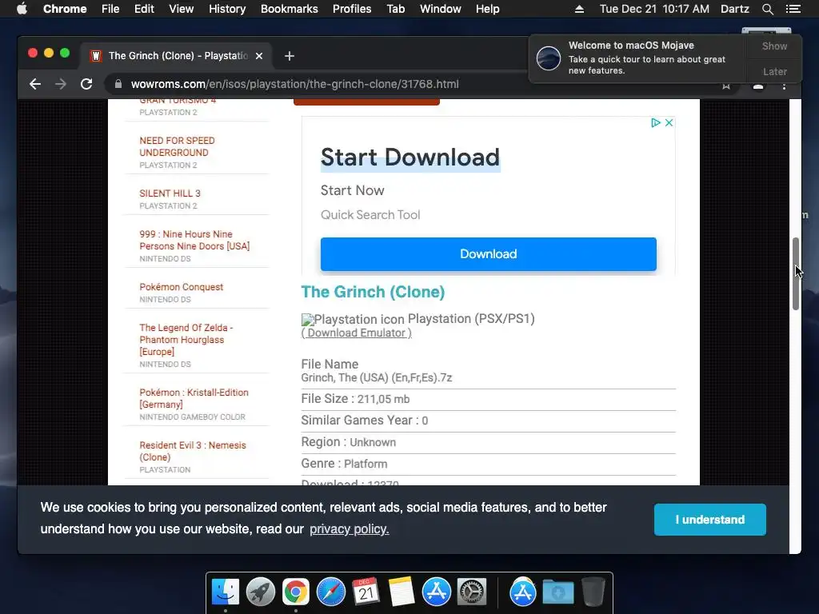
Task: Open Pokémon : Kristall-Edition [Germany] link
Action: pyautogui.click(x=194, y=398)
